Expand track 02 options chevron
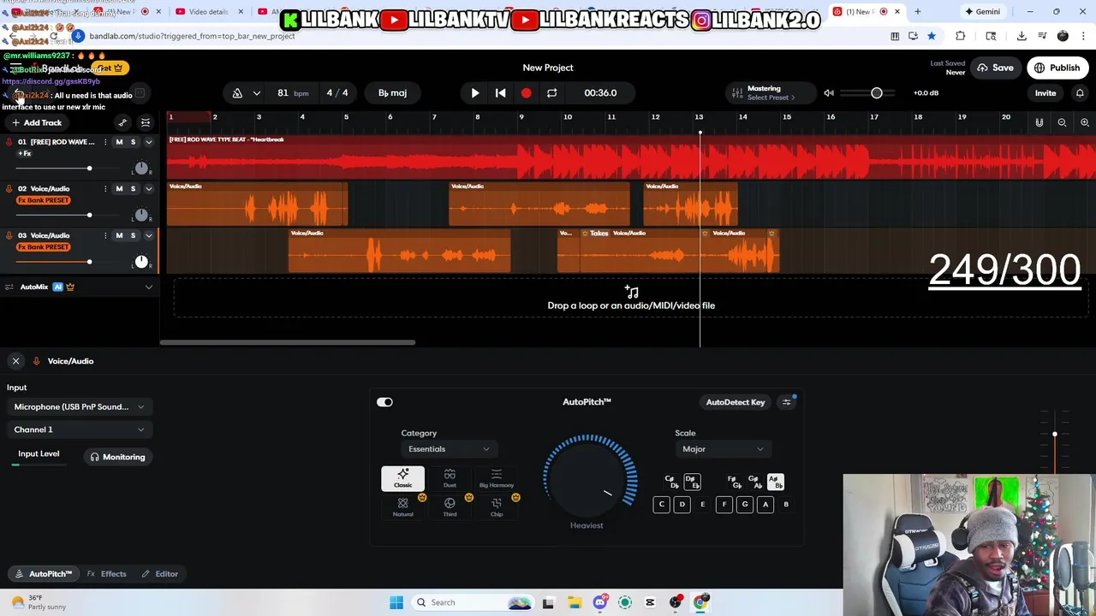 pos(149,188)
